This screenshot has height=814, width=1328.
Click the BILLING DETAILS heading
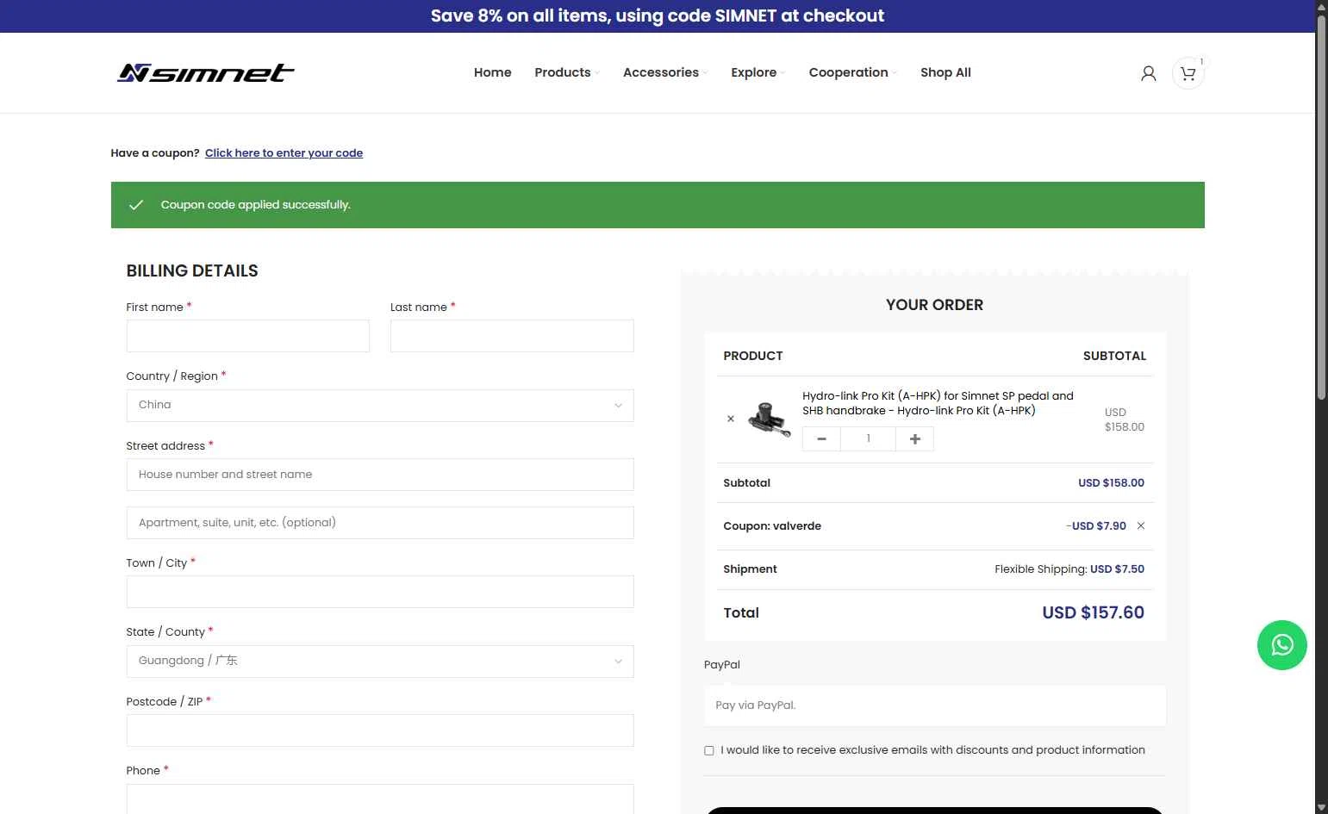click(x=192, y=270)
